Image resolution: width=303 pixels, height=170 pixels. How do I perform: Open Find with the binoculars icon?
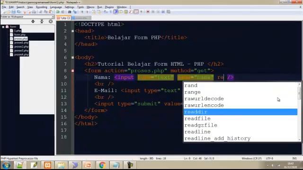click(70, 12)
